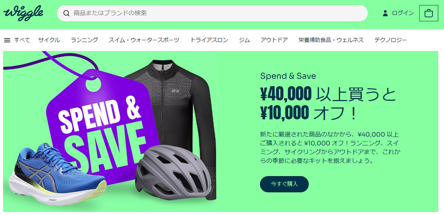Click the magnifying glass search icon

67,13
